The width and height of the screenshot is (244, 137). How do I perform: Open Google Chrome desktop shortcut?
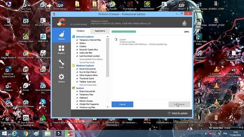tap(26, 54)
